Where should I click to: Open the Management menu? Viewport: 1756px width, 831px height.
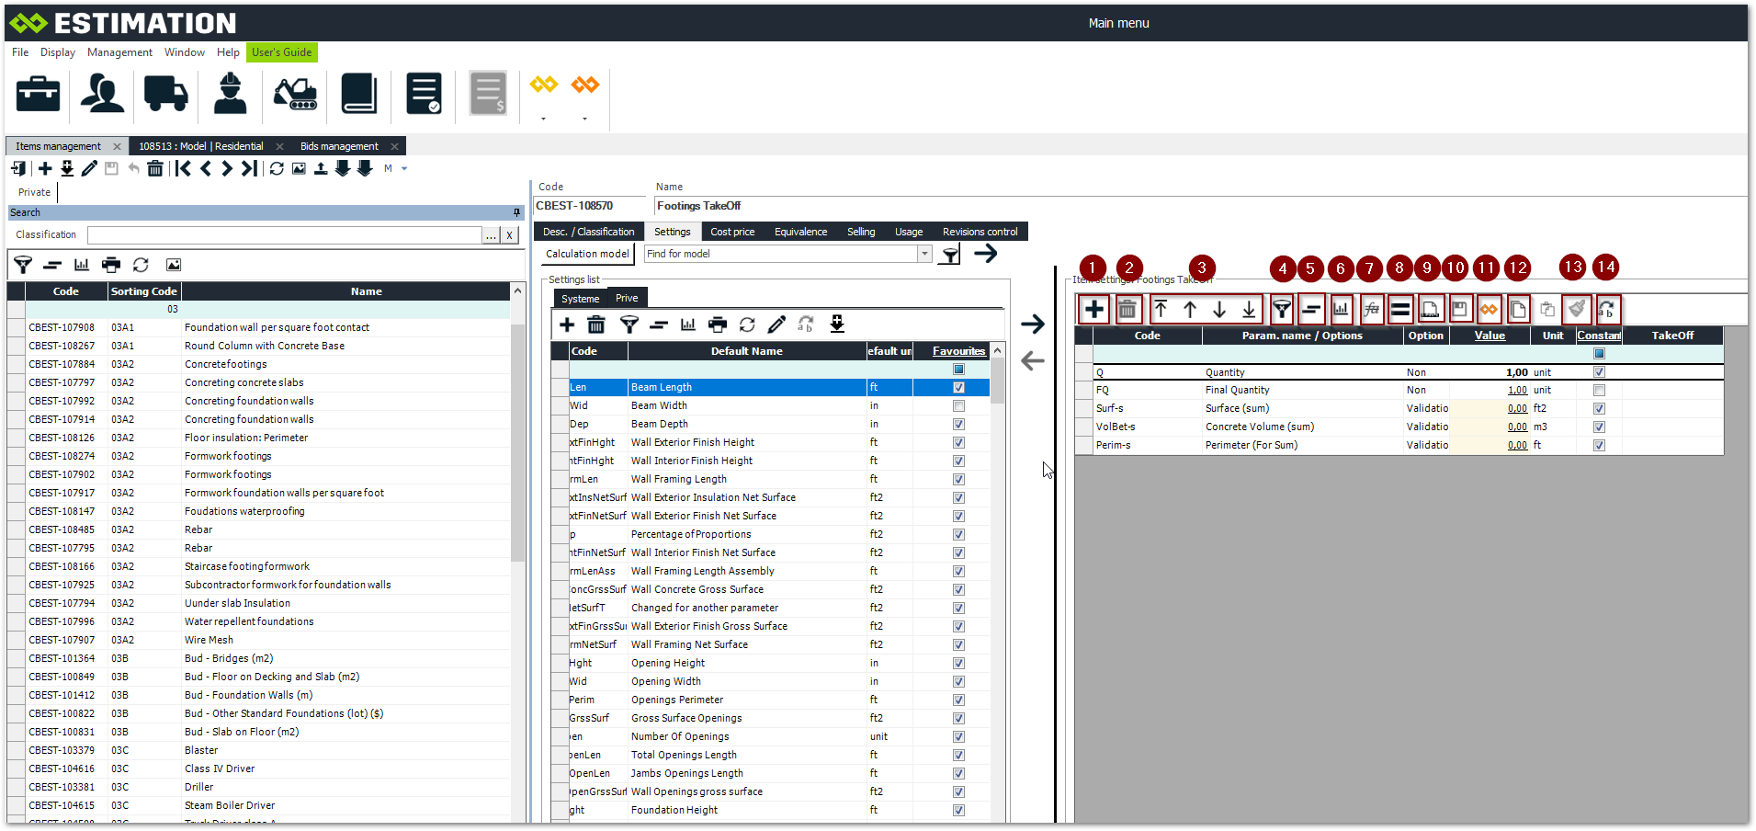[x=119, y=52]
